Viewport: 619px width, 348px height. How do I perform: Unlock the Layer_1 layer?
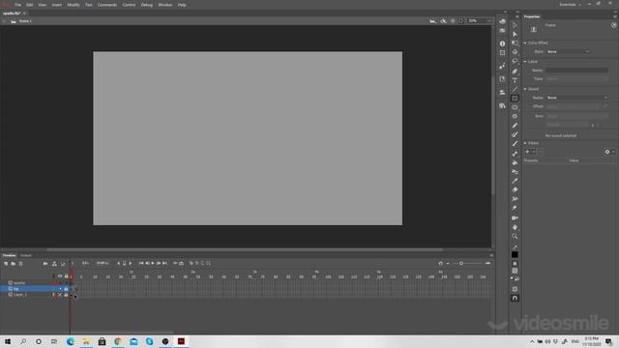[x=66, y=295]
